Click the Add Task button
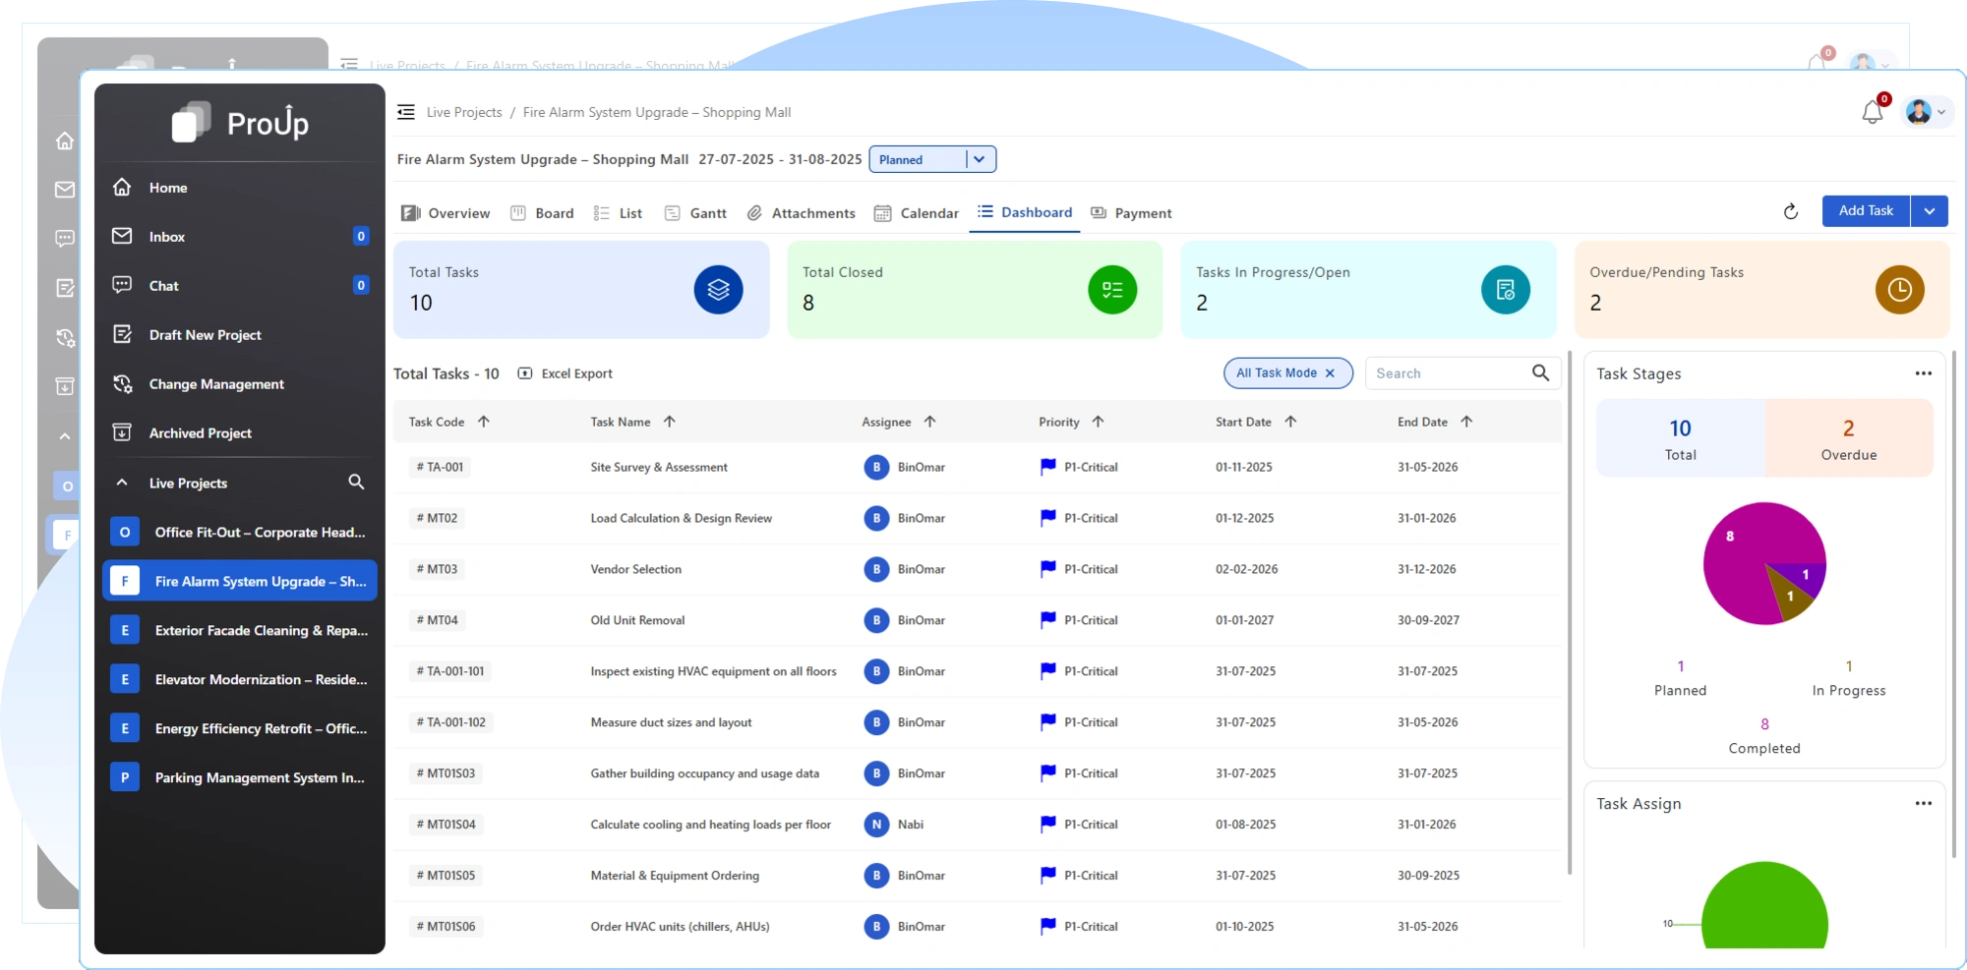The width and height of the screenshot is (1967, 970). tap(1865, 210)
